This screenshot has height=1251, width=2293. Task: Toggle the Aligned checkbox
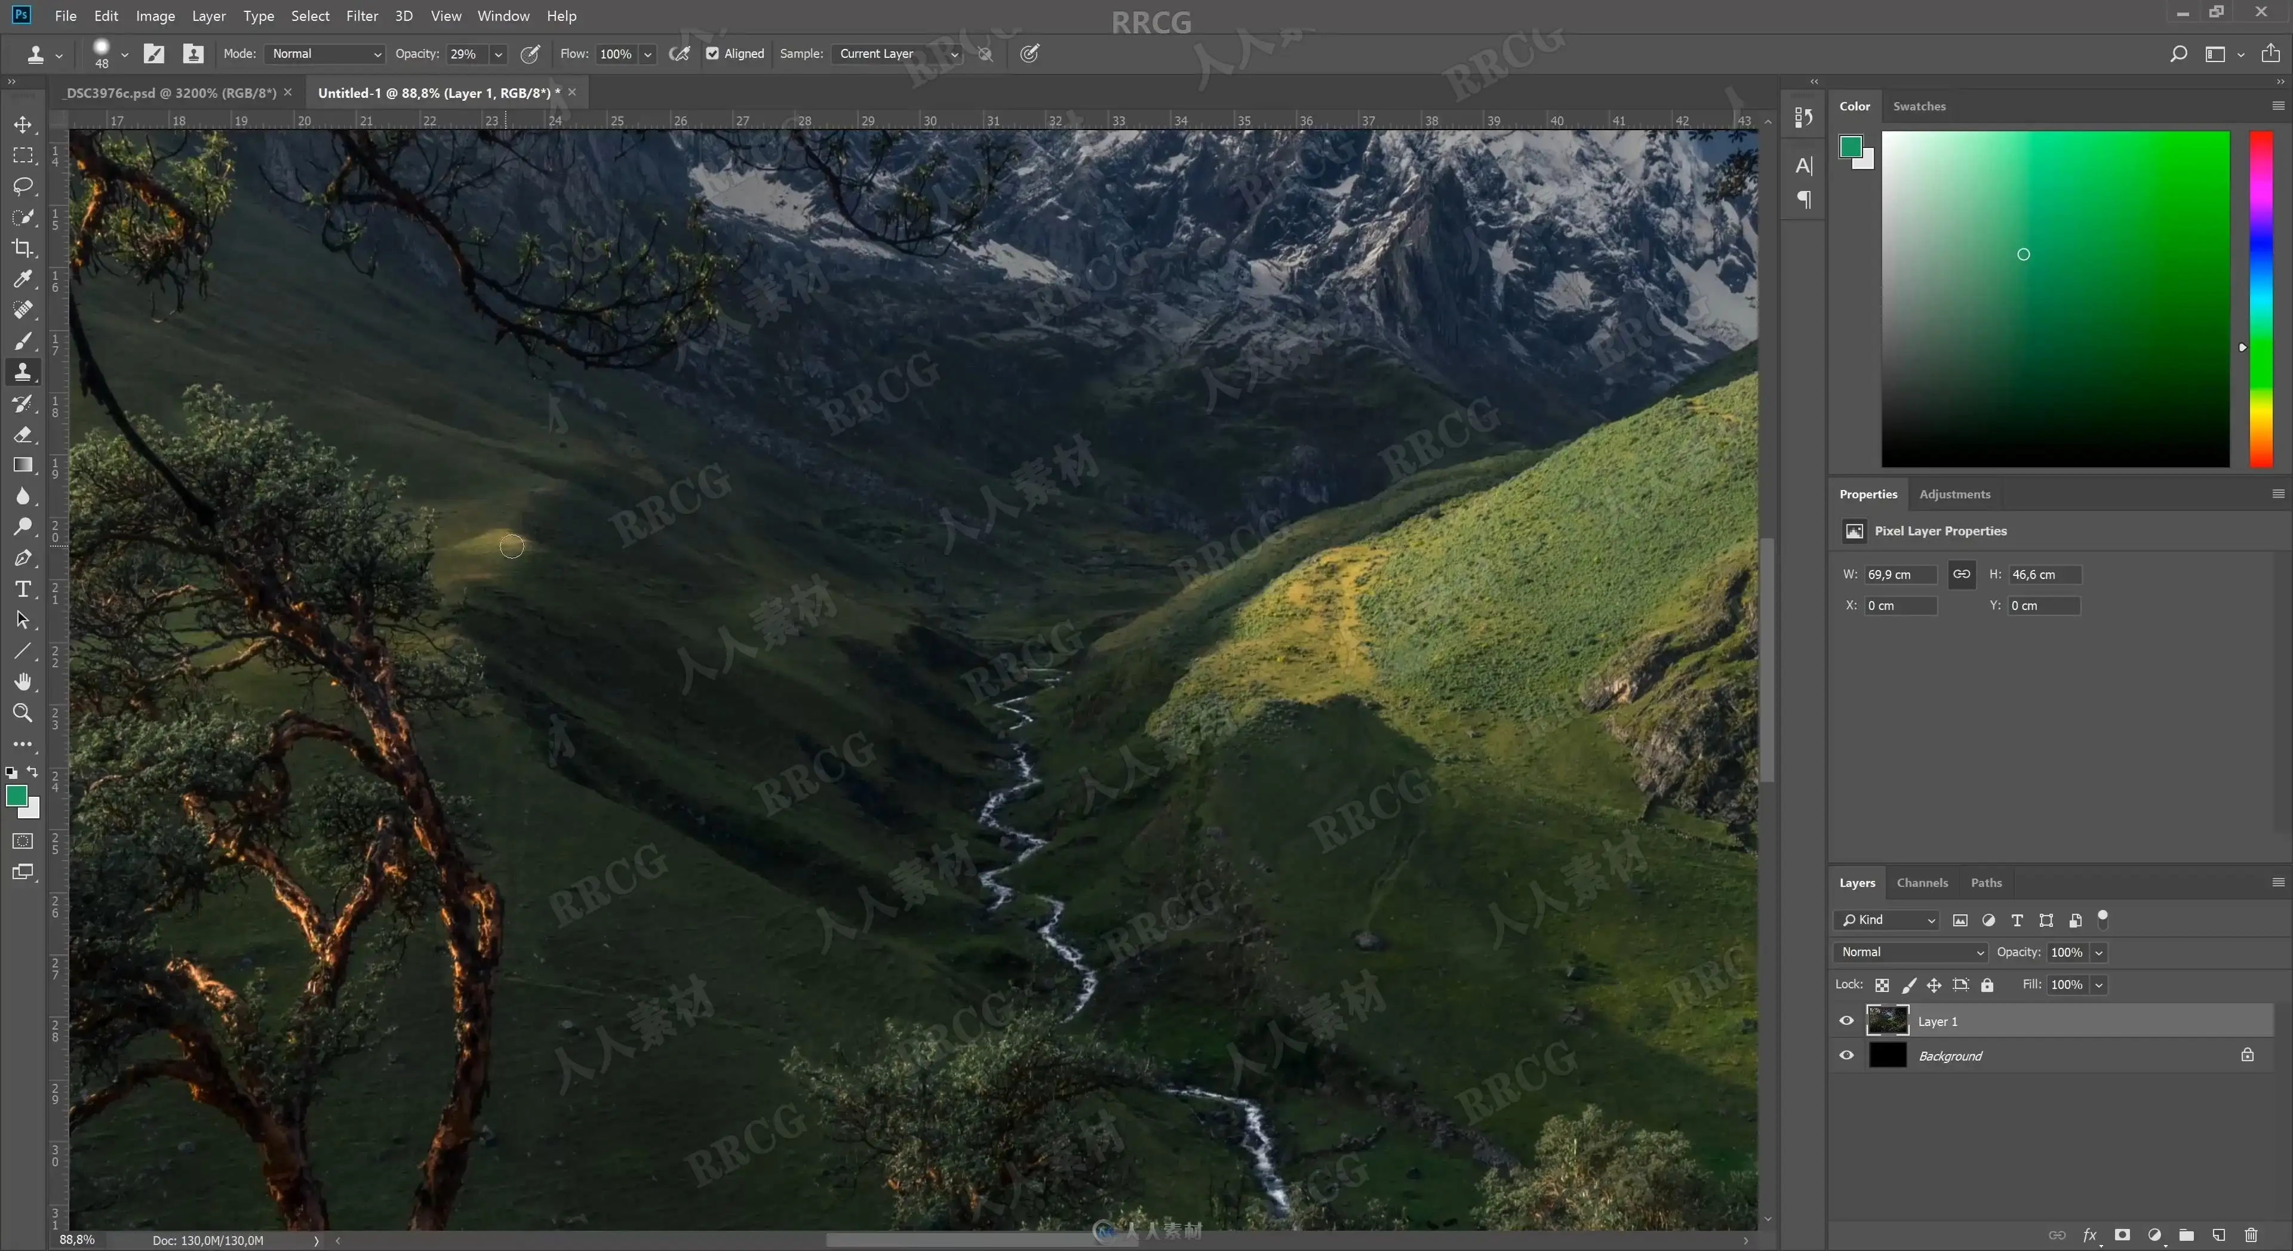pyautogui.click(x=712, y=53)
